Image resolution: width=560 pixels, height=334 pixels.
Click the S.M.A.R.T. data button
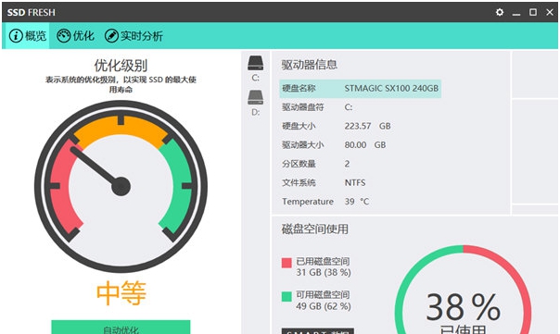[x=318, y=331]
